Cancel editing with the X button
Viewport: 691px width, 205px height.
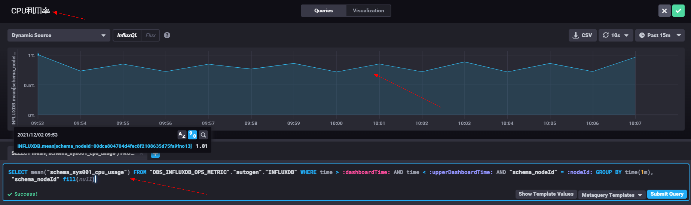coord(664,10)
